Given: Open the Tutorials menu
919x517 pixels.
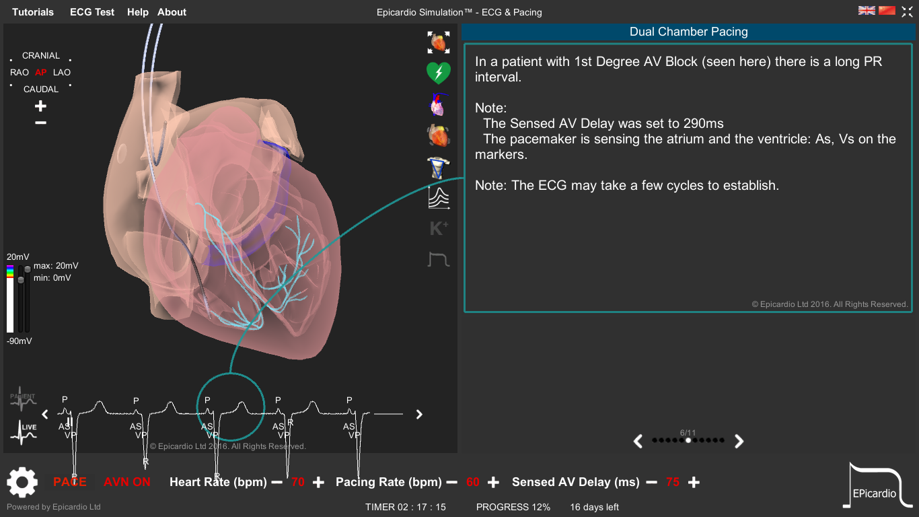Looking at the screenshot, I should click(x=33, y=11).
